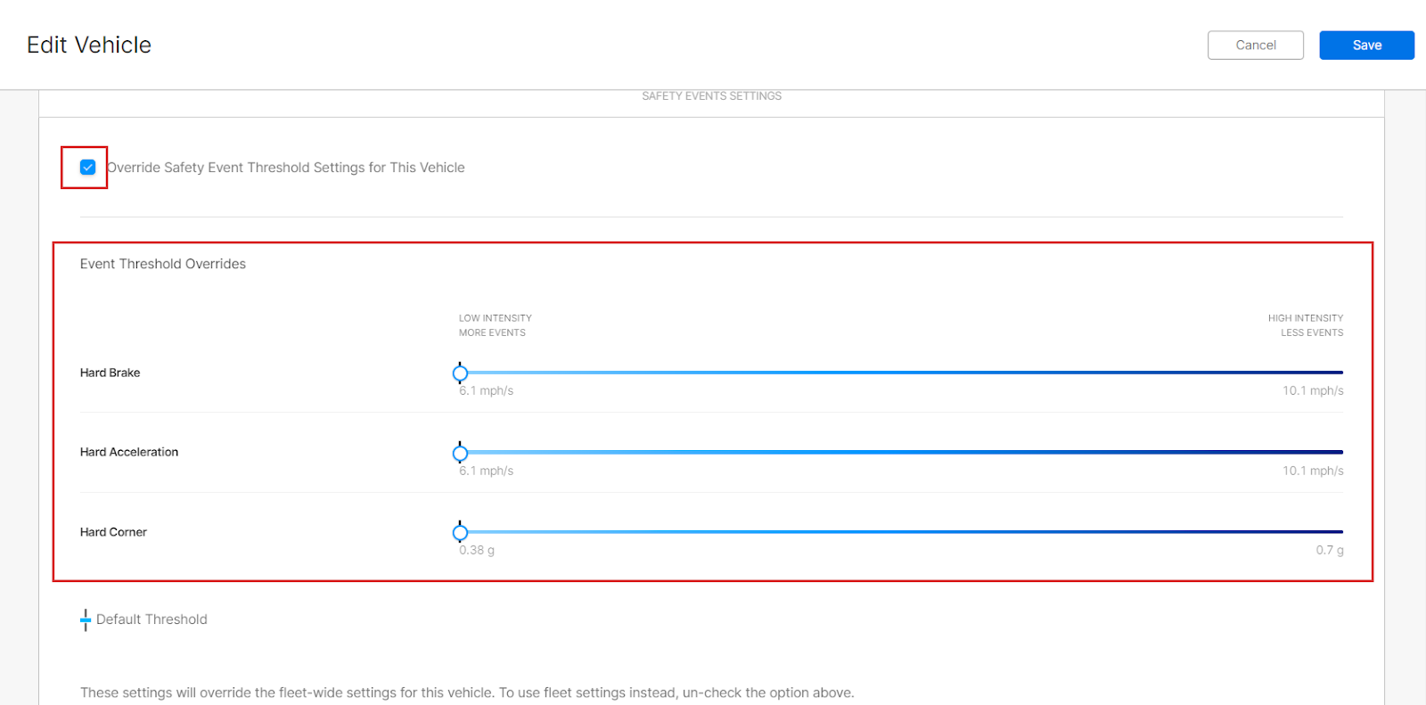1426x705 pixels.
Task: Click the Hard Acceleration slider track midpoint
Action: 901,452
